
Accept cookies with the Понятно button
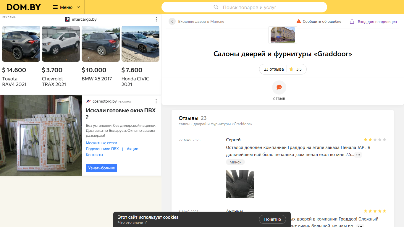(273, 219)
